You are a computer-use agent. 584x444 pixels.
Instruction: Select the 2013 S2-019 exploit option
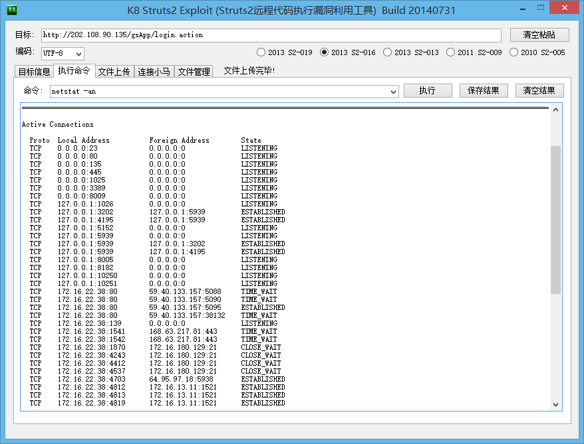[285, 52]
